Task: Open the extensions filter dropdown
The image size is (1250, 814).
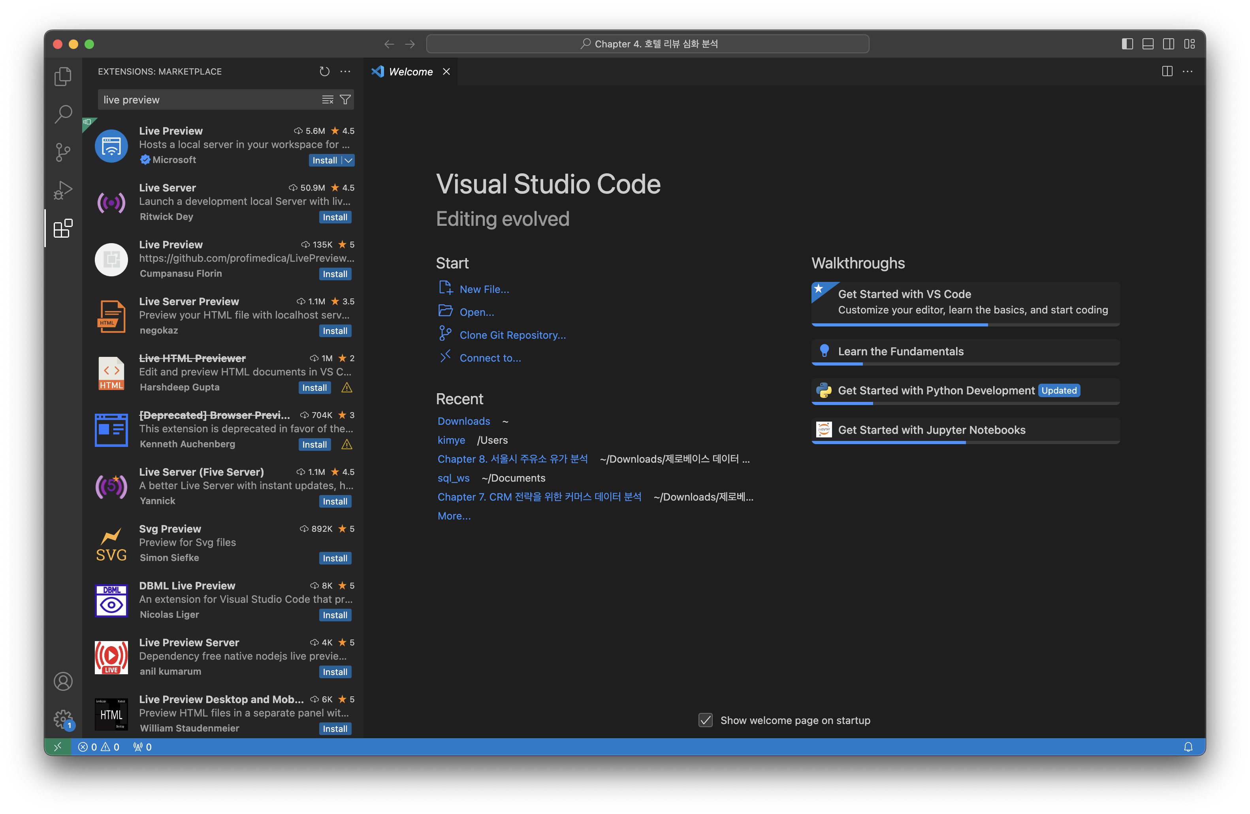Action: pyautogui.click(x=345, y=100)
